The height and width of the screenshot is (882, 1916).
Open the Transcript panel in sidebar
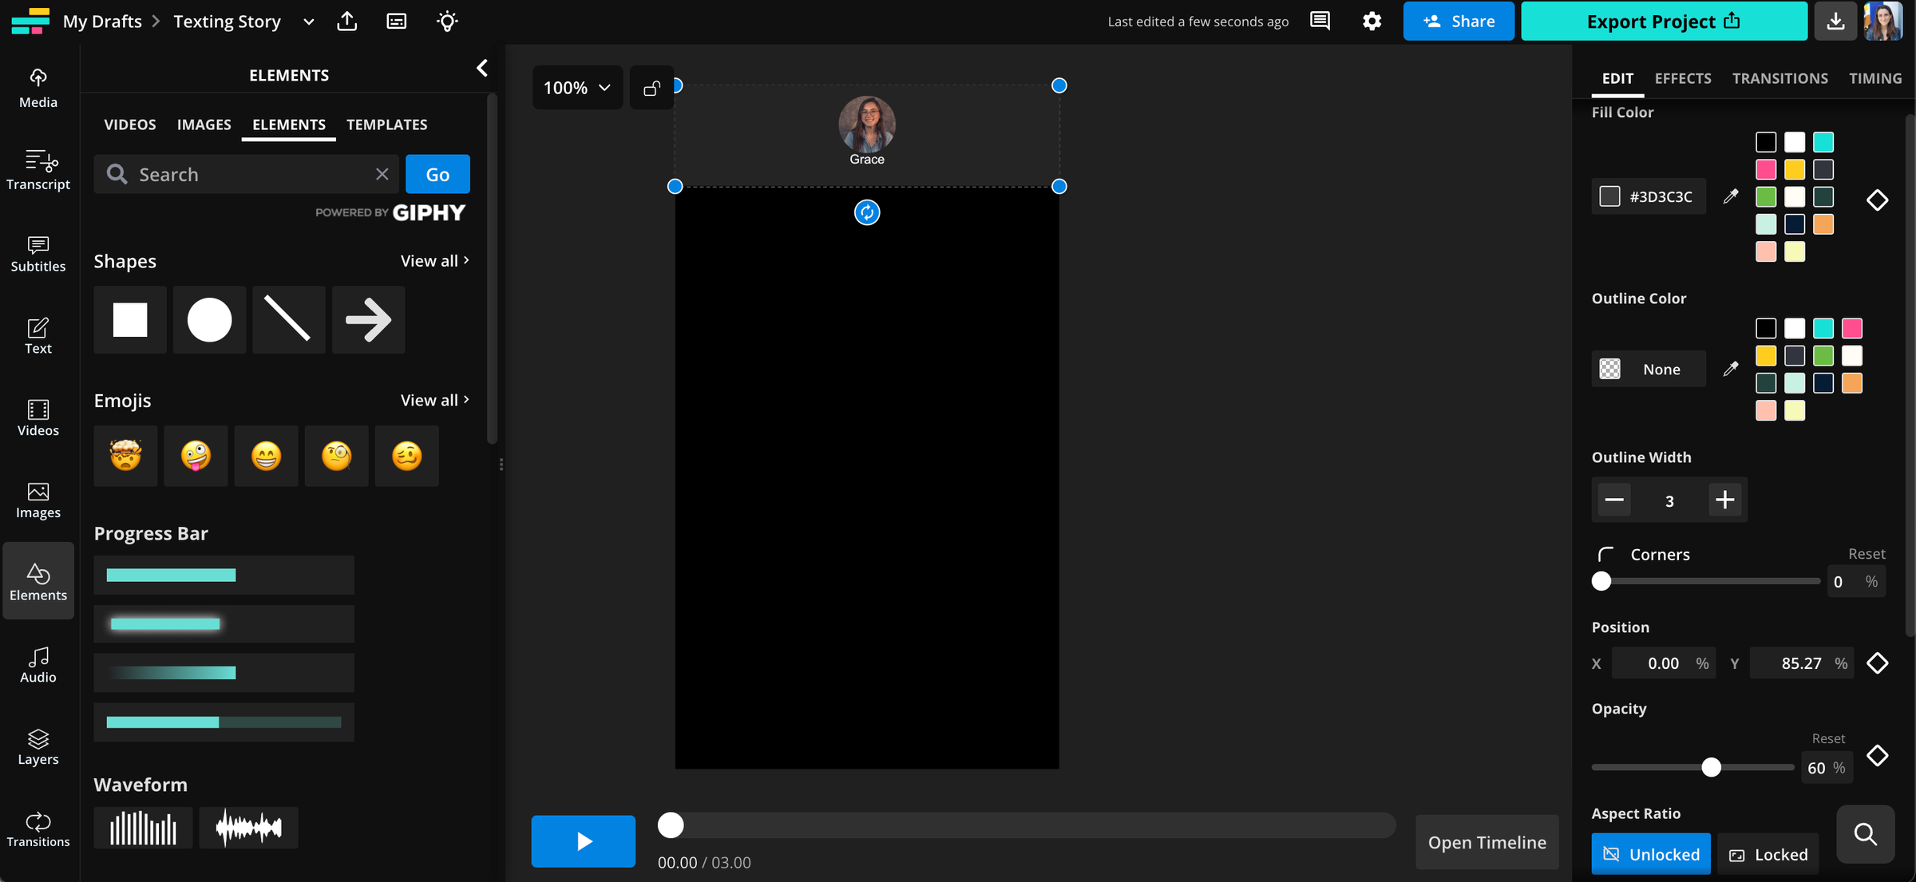tap(38, 170)
